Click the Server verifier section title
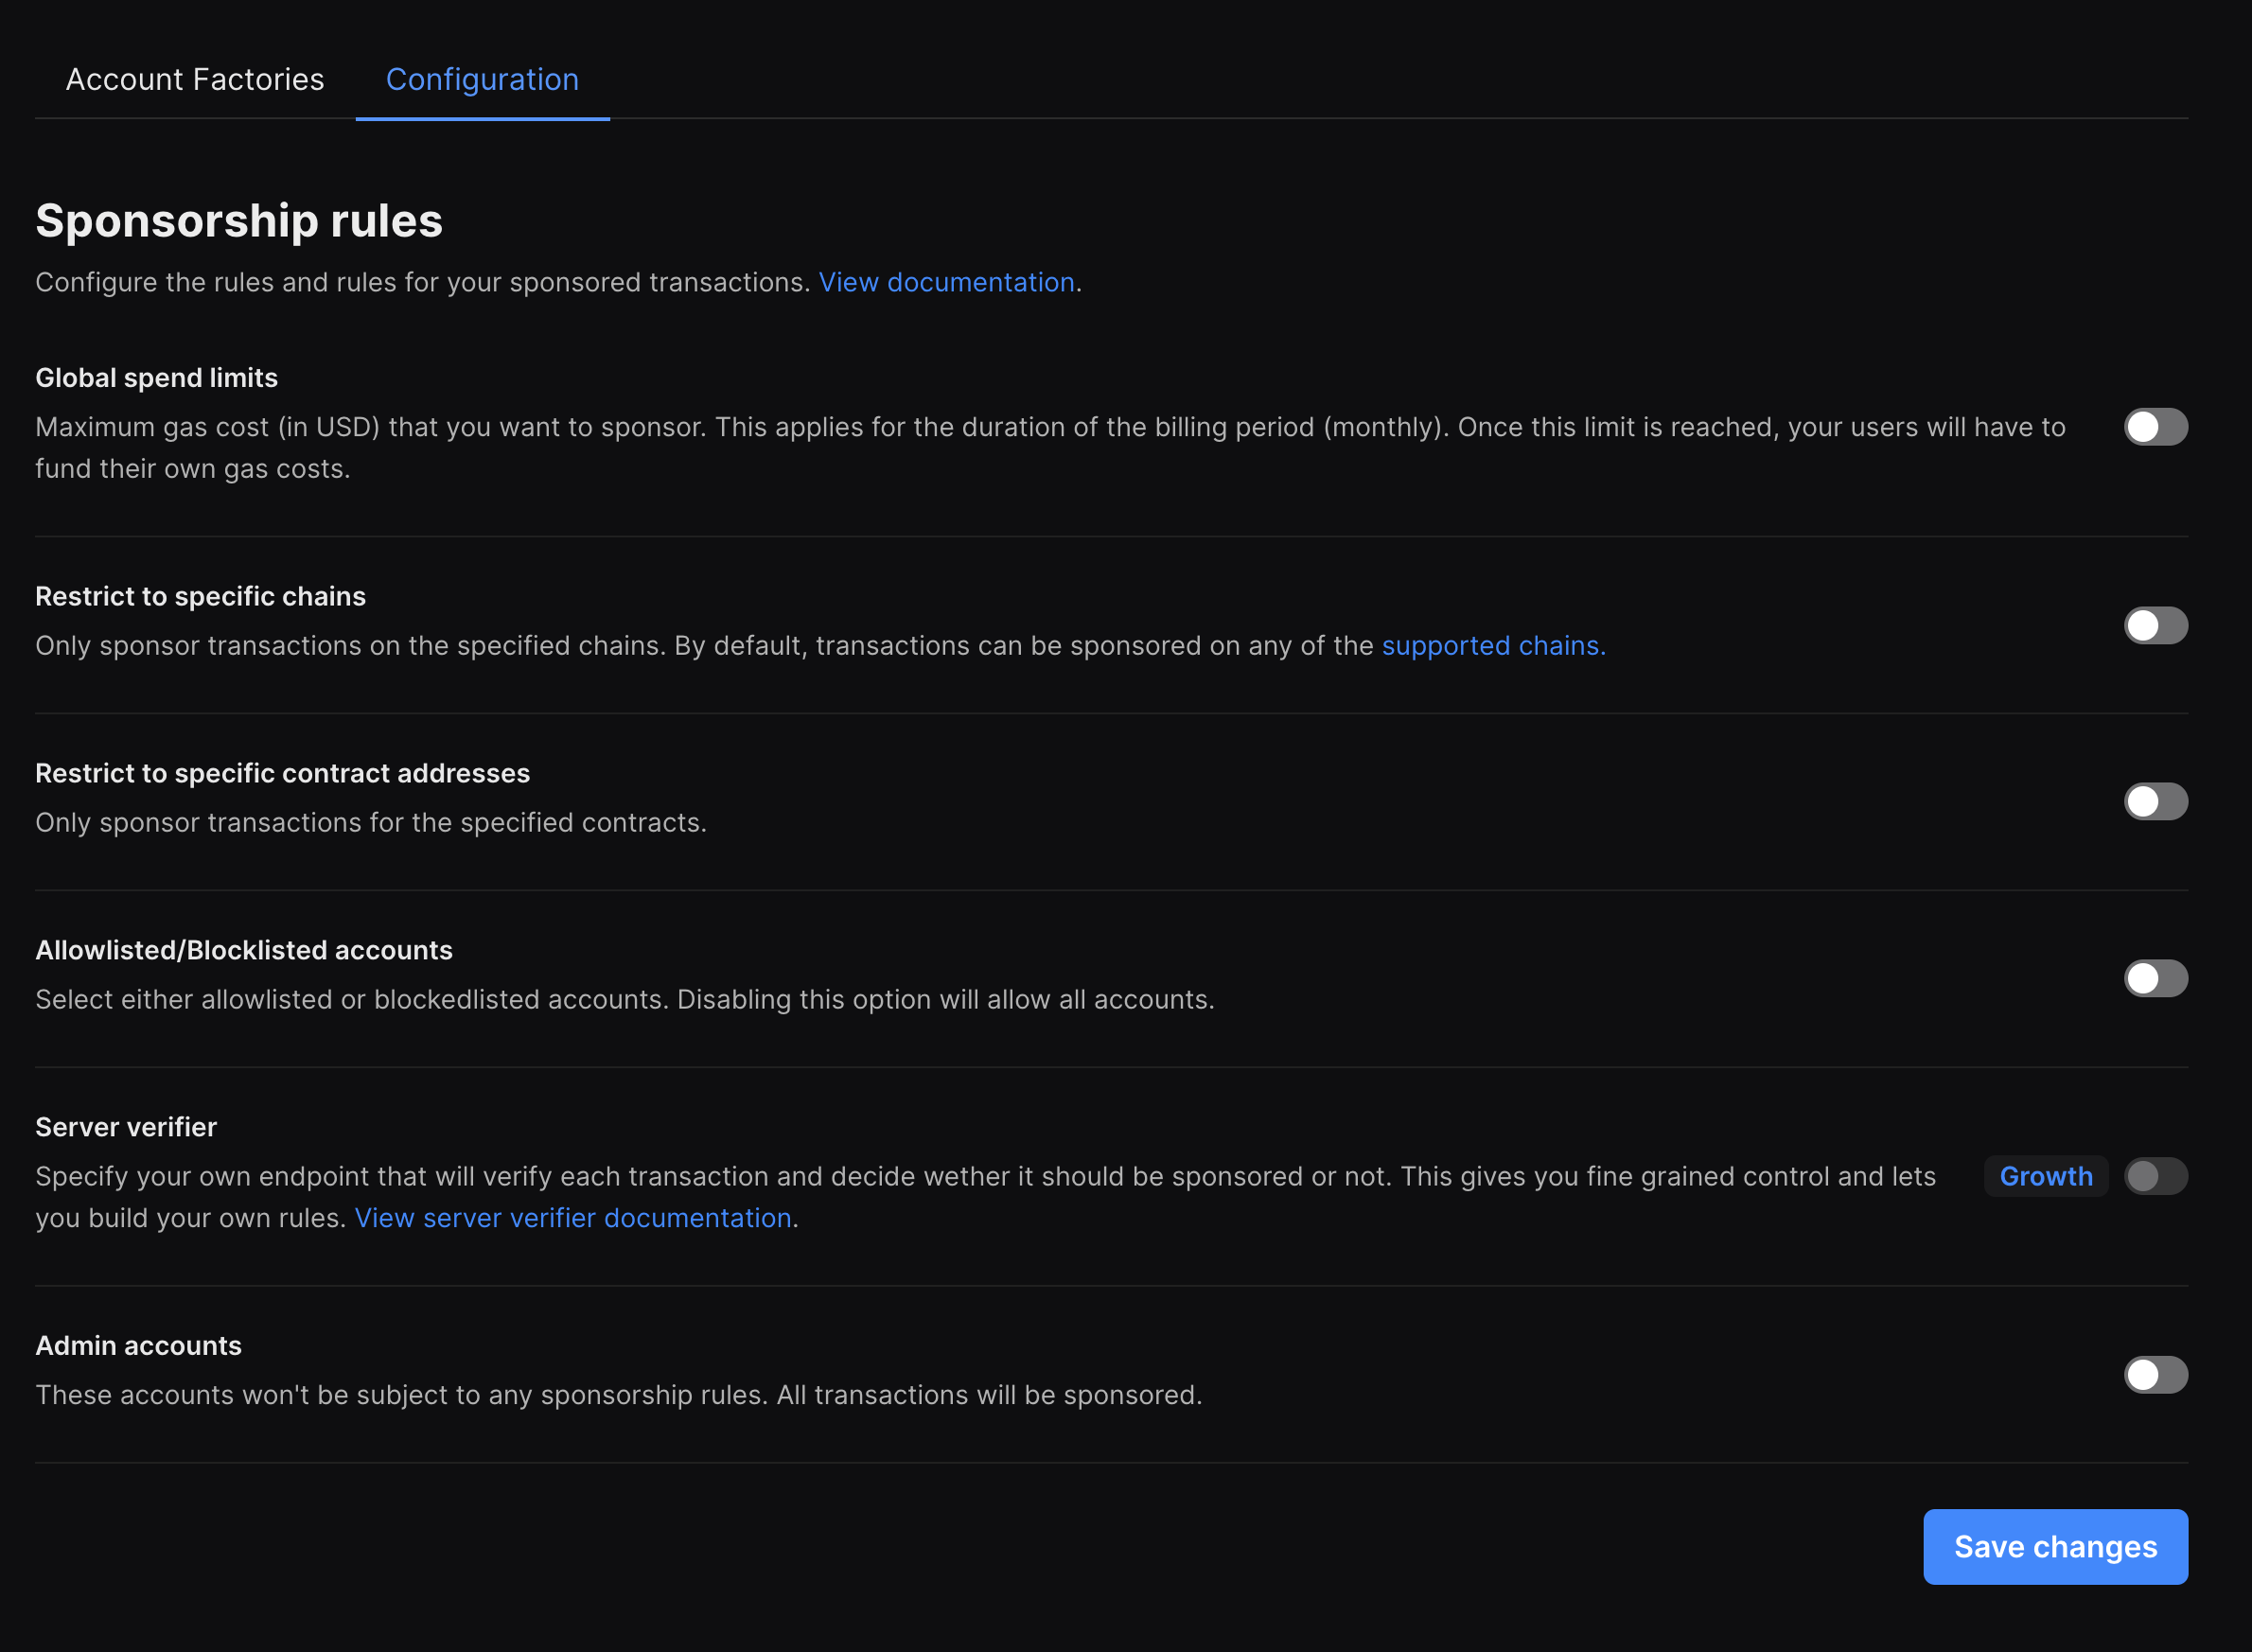 [126, 1128]
